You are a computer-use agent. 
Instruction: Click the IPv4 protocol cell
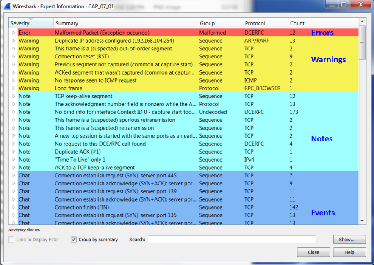(249, 160)
